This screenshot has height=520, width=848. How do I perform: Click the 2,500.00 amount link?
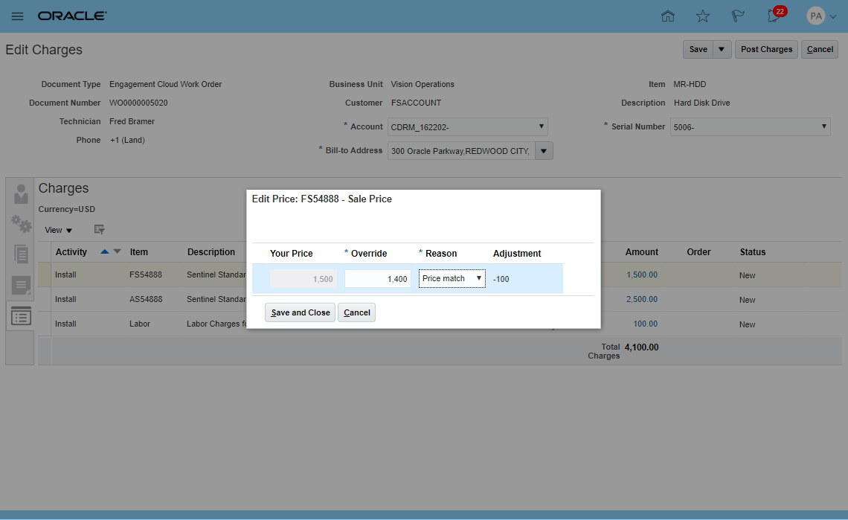(642, 299)
